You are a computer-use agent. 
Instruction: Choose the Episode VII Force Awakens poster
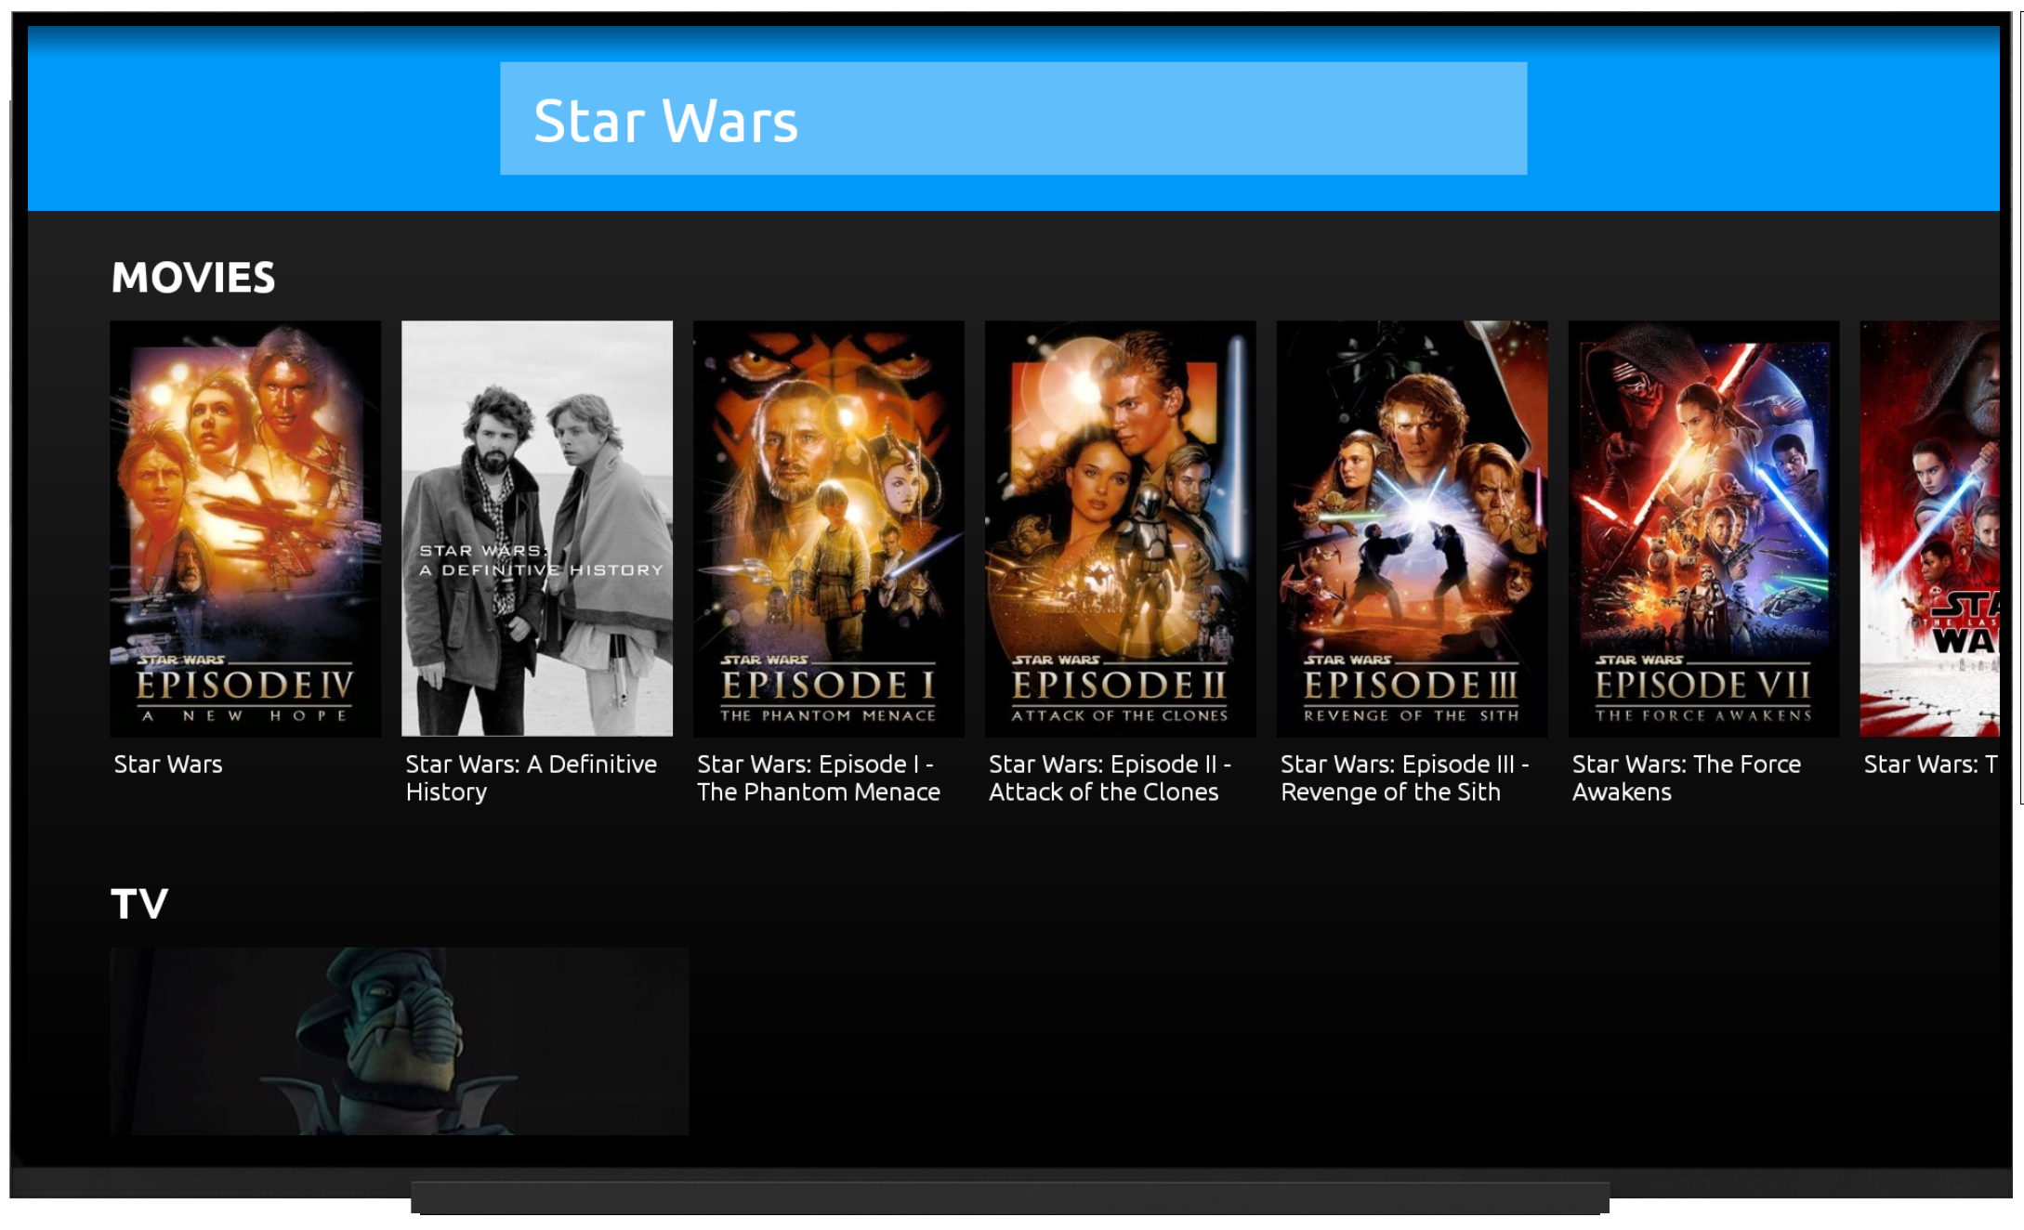click(1704, 529)
